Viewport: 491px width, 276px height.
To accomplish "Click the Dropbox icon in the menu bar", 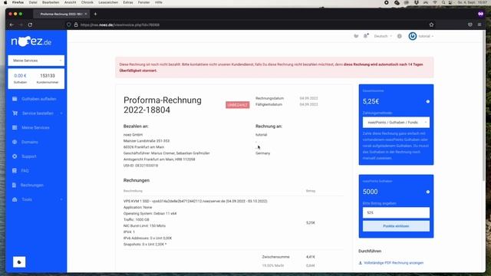I will point(416,2).
